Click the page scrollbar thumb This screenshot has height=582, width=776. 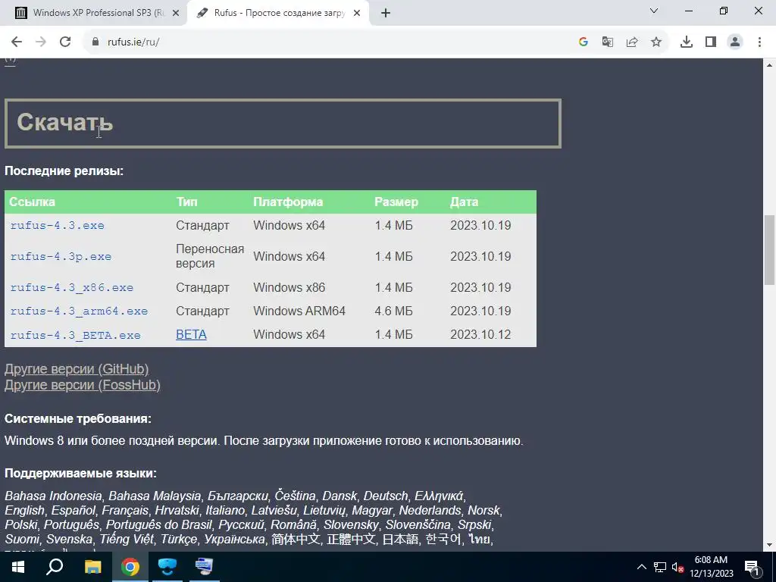tap(769, 250)
